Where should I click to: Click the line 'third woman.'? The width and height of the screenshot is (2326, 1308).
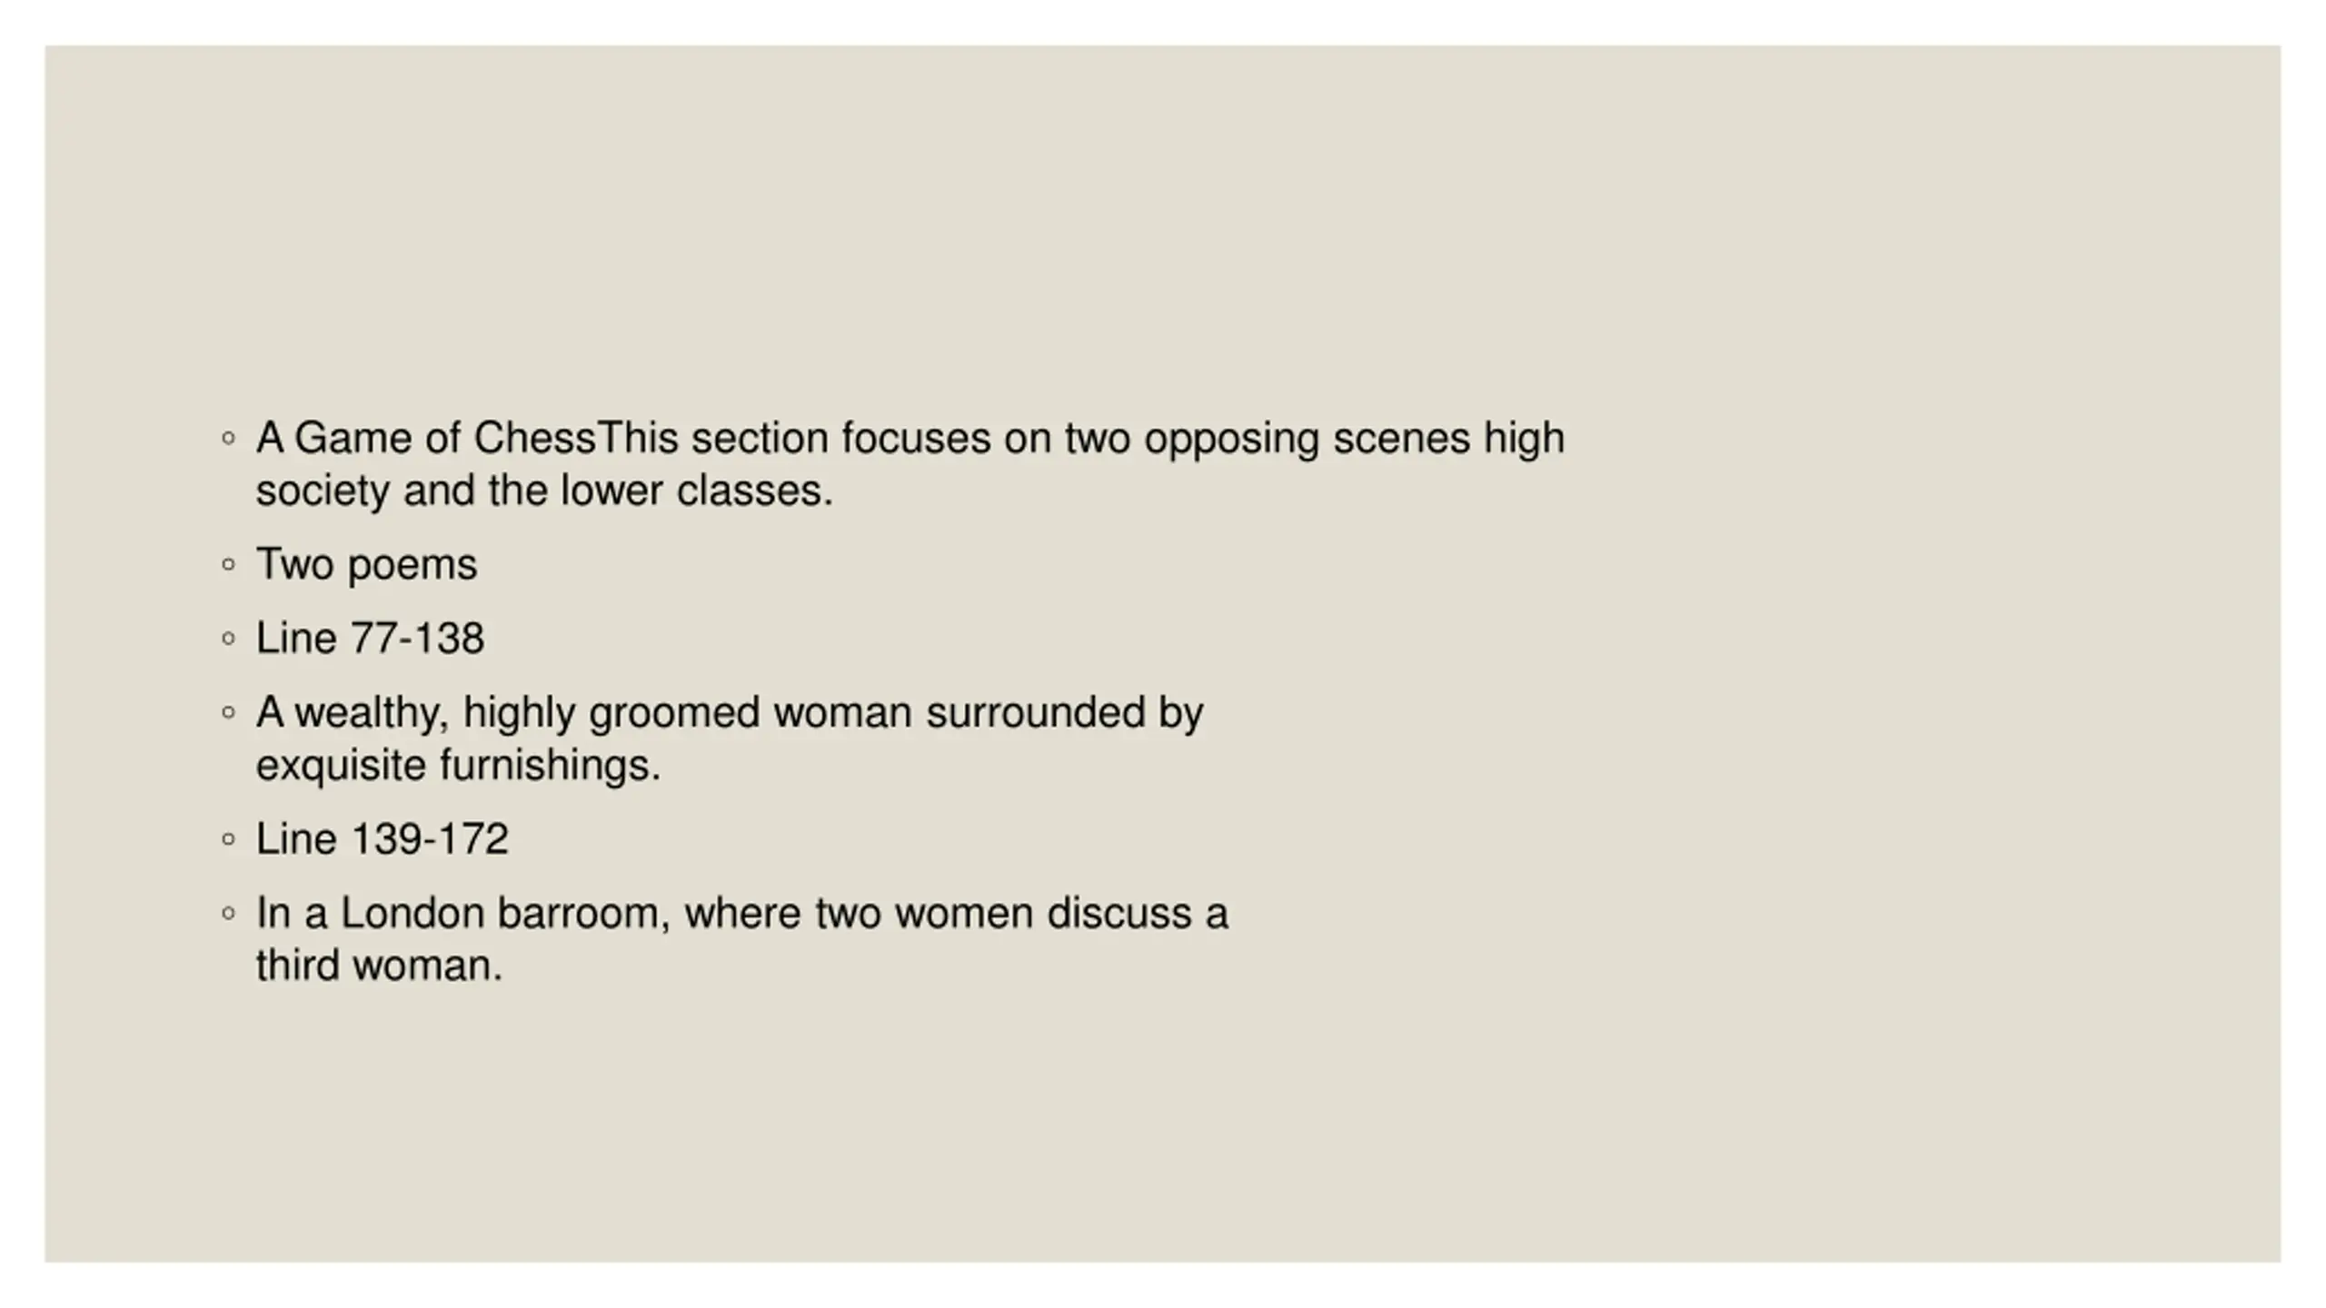[x=379, y=966]
